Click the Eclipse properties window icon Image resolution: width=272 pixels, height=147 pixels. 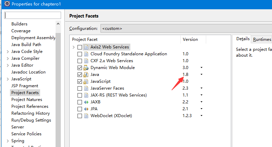(x=7, y=4)
